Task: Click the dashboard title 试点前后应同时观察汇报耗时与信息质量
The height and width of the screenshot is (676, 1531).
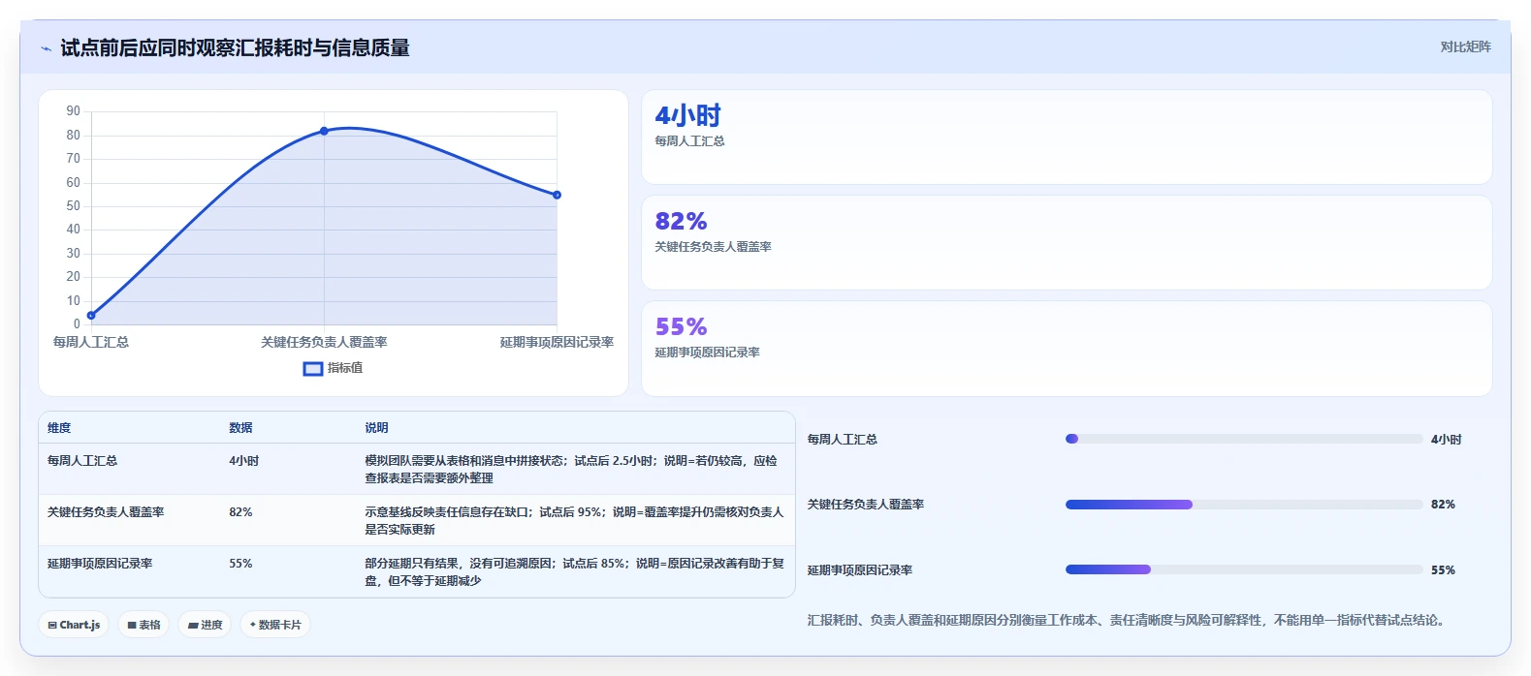Action: (x=235, y=48)
